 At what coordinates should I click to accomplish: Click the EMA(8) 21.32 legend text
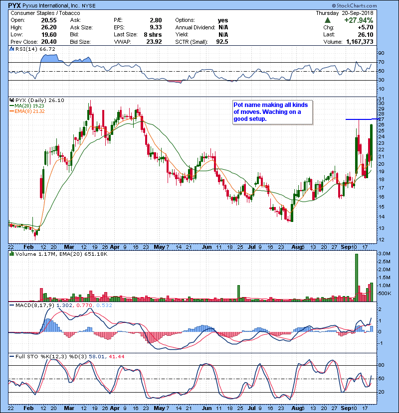click(x=29, y=111)
